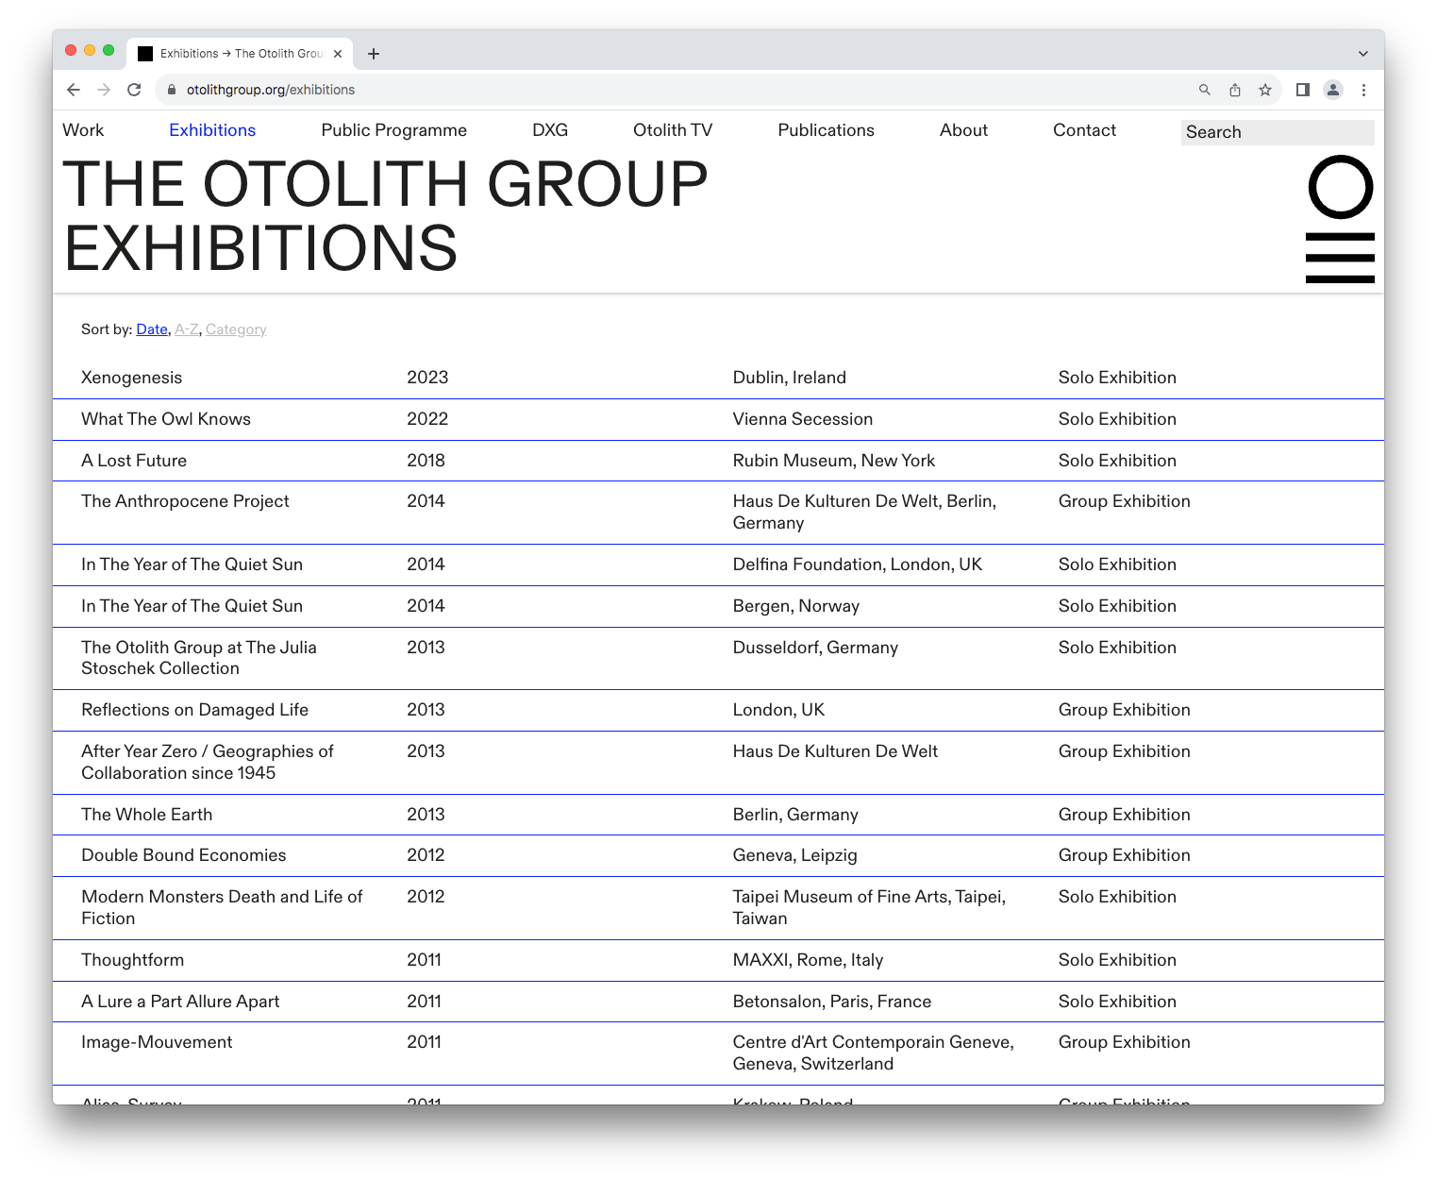Bookmark this page with star icon

click(1265, 90)
